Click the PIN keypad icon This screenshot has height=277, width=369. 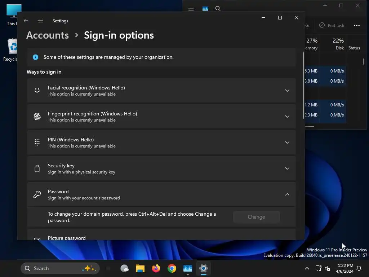click(x=37, y=142)
